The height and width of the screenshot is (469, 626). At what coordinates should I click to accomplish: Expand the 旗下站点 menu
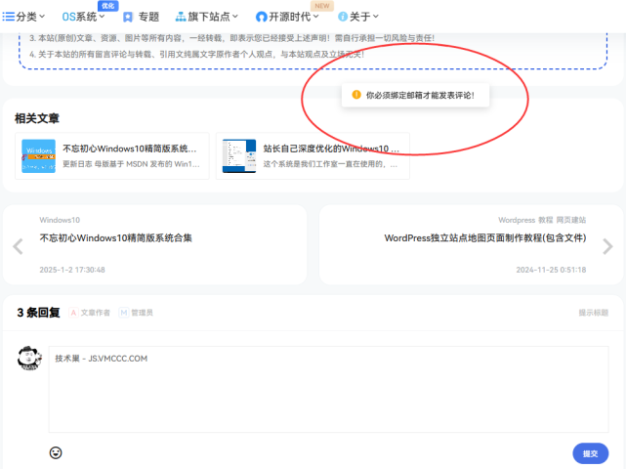207,17
